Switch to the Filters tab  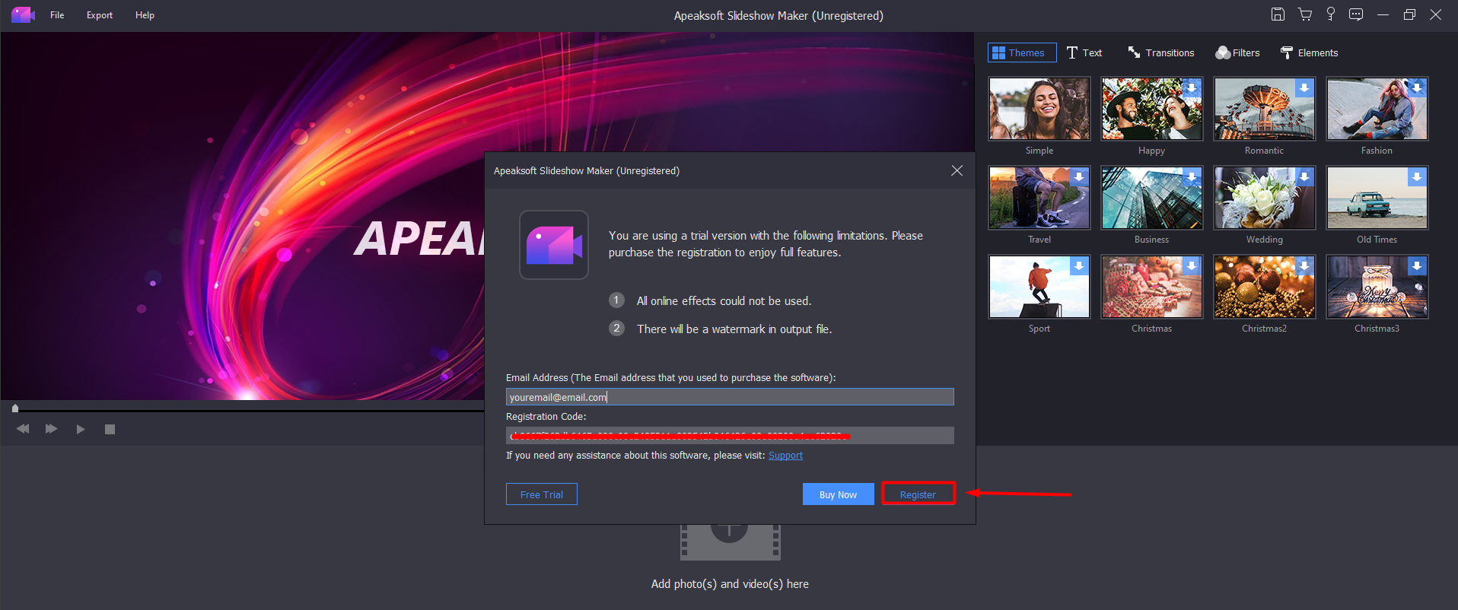point(1237,52)
